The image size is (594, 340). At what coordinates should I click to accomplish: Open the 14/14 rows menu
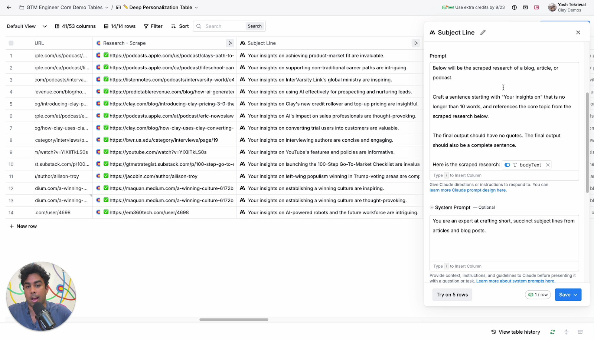coord(120,26)
